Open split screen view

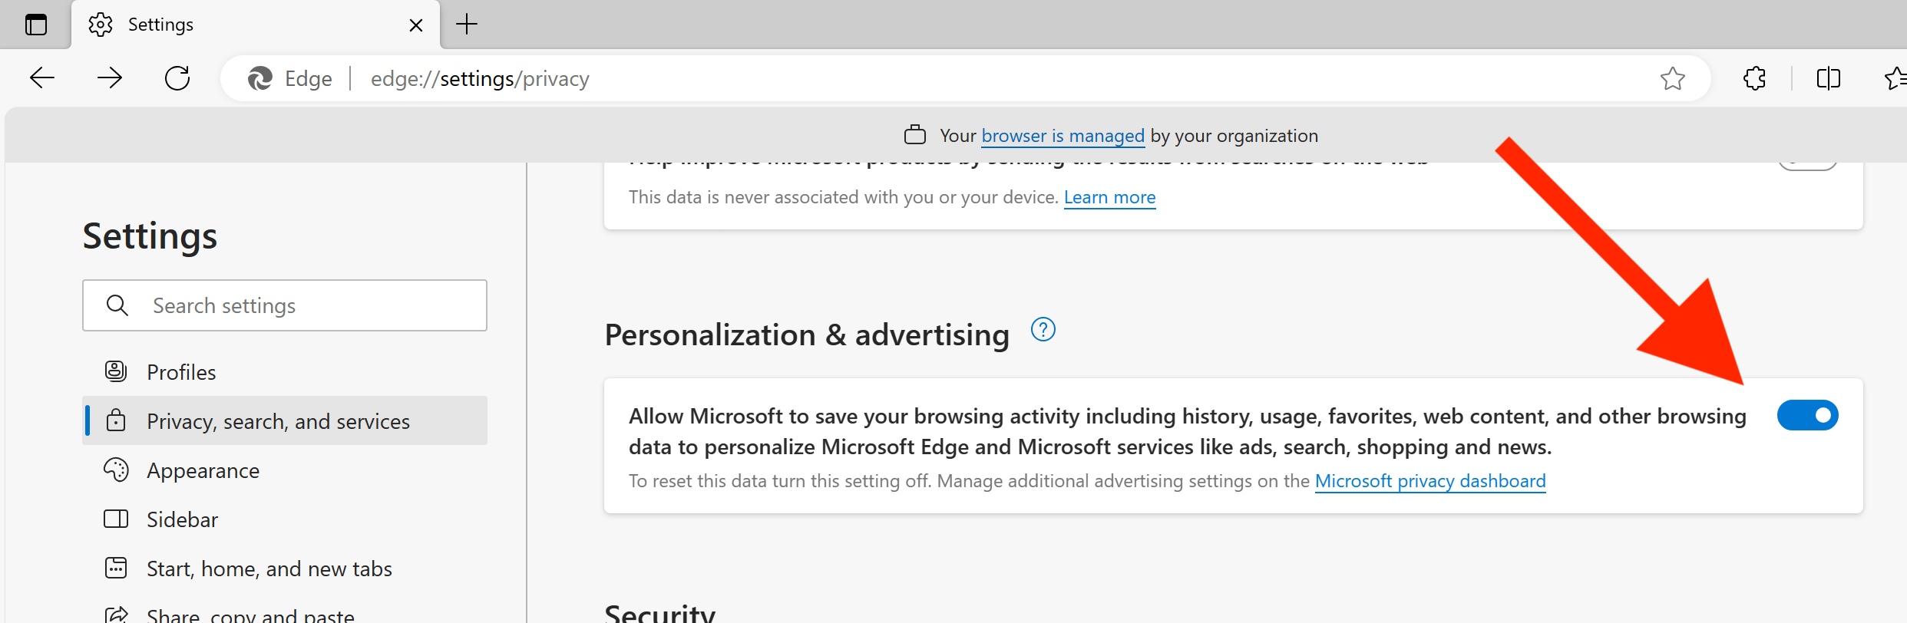(x=1829, y=78)
